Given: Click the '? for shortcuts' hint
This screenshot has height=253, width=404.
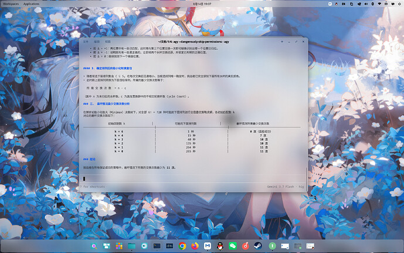Looking at the screenshot, I should (x=93, y=187).
